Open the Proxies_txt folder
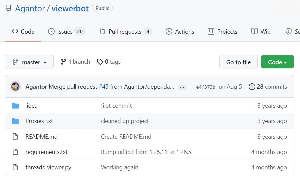 tap(39, 121)
